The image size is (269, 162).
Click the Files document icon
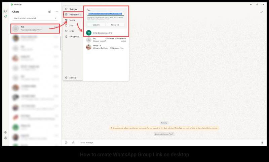click(x=66, y=25)
